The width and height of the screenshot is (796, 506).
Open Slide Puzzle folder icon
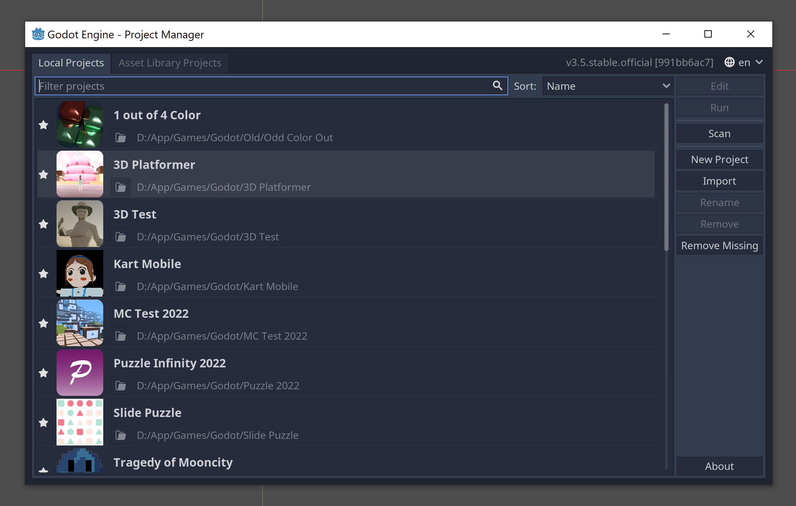pyautogui.click(x=121, y=435)
